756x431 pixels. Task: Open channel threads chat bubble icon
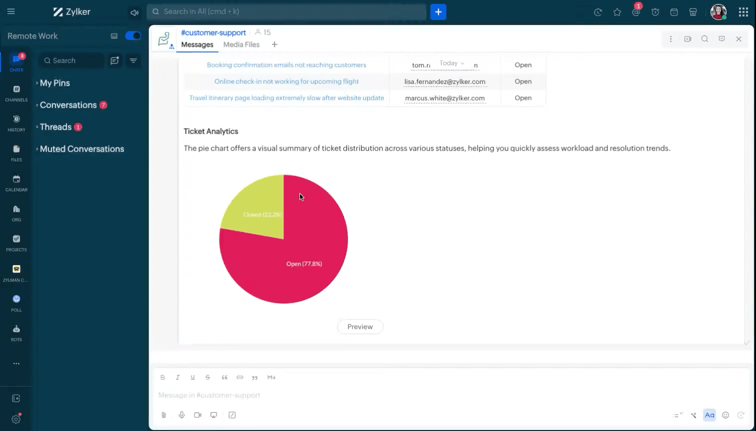click(x=721, y=39)
